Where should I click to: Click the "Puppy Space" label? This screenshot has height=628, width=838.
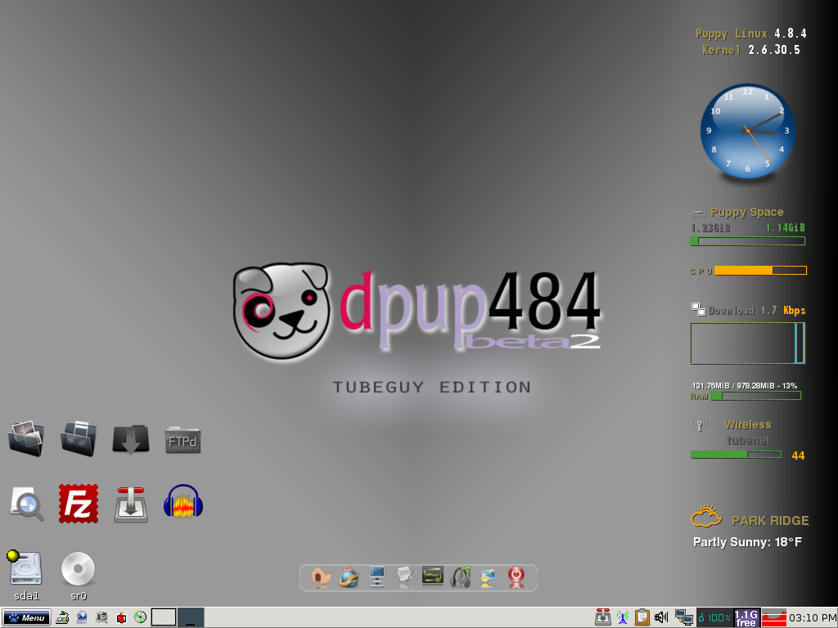point(746,213)
